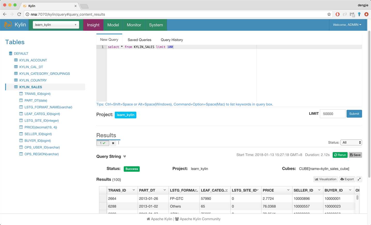Click the LSTG_FORMAT_NAME column icon
The image size is (371, 225).
coord(21,107)
